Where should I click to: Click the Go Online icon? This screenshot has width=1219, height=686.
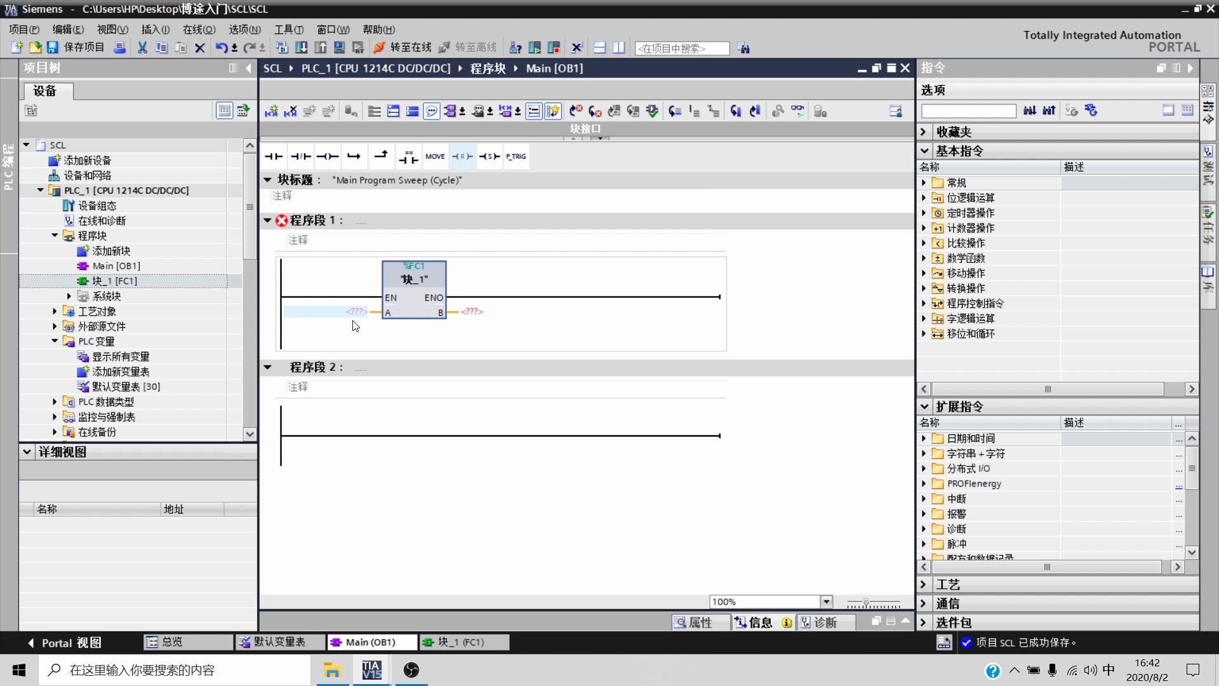click(x=380, y=48)
